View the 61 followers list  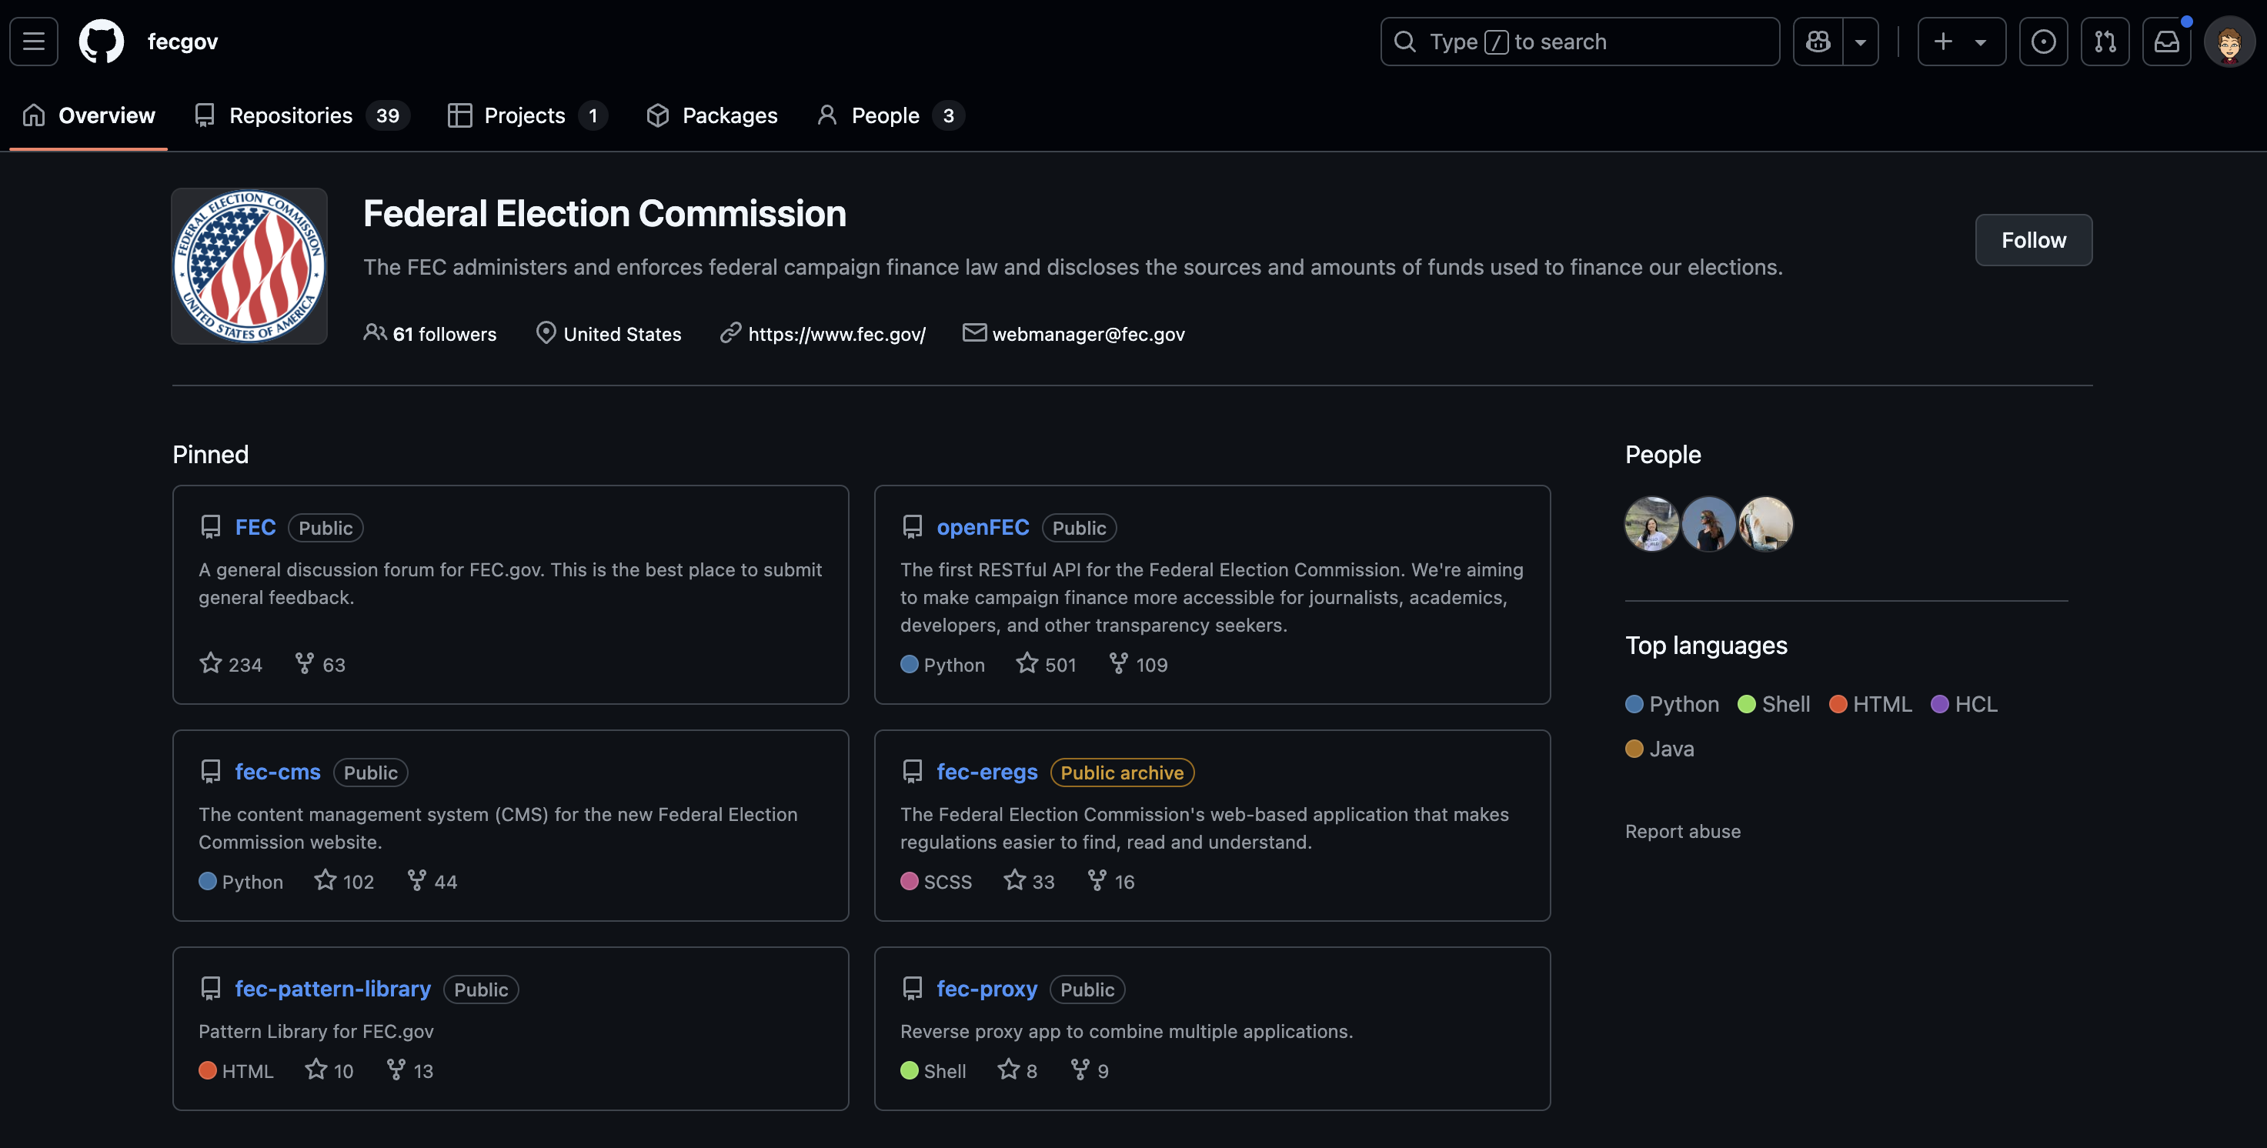pos(429,334)
